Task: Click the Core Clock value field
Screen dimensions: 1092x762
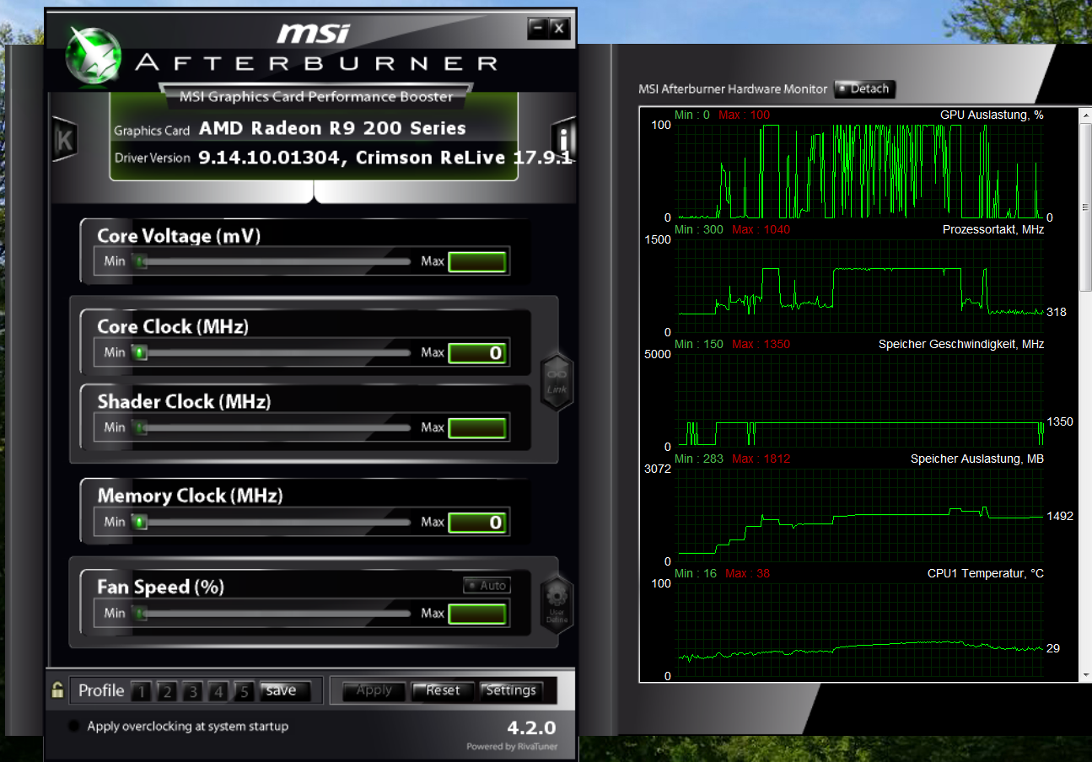Action: click(477, 352)
